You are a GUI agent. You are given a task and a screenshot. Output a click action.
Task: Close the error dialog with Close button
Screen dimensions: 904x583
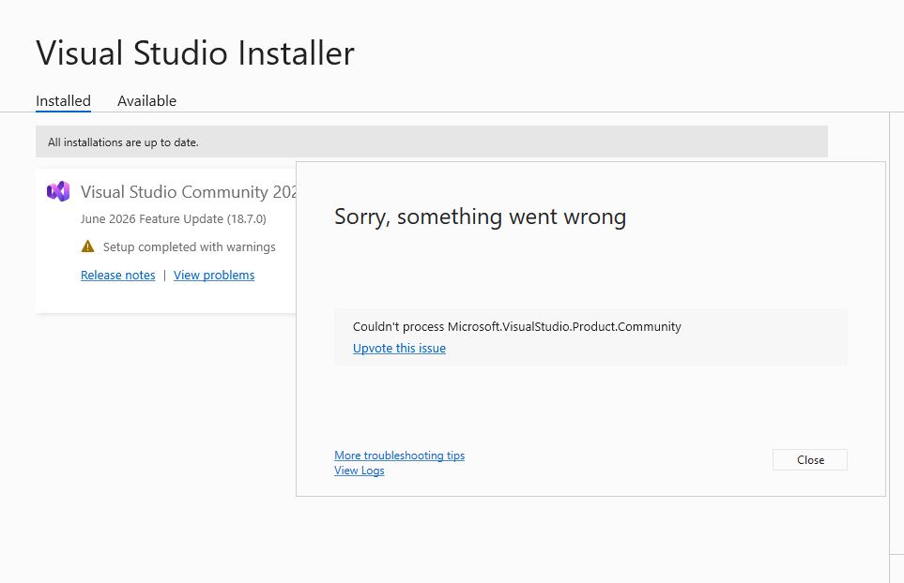tap(810, 460)
